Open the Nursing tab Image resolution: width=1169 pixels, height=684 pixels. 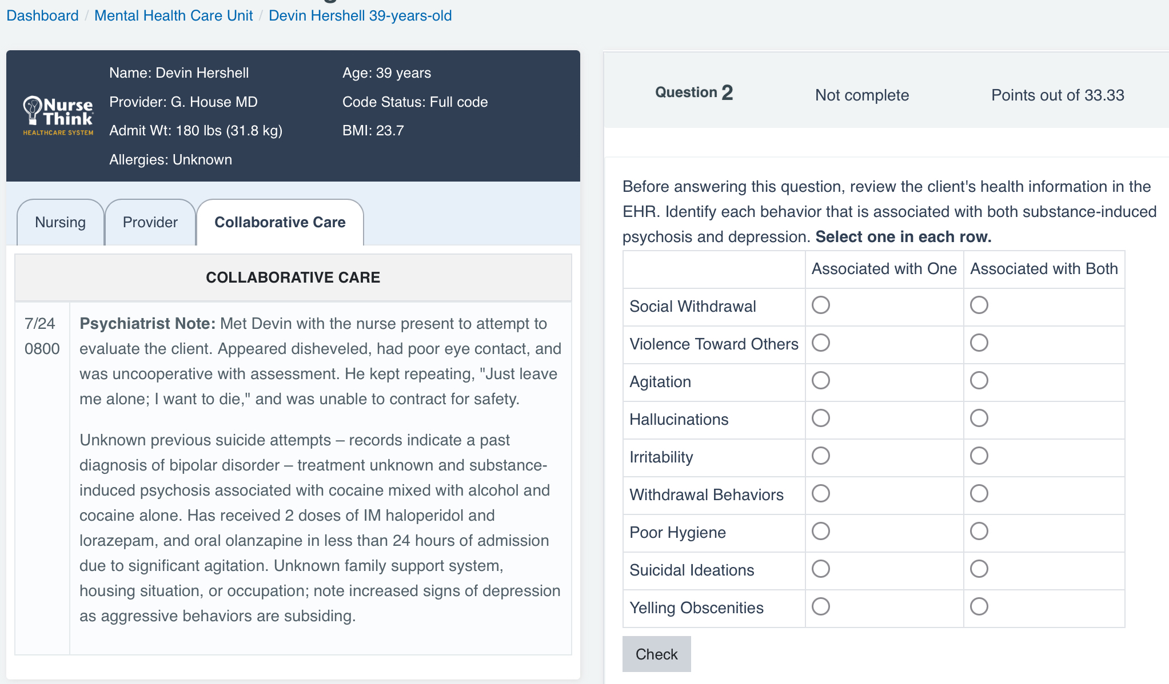point(60,222)
